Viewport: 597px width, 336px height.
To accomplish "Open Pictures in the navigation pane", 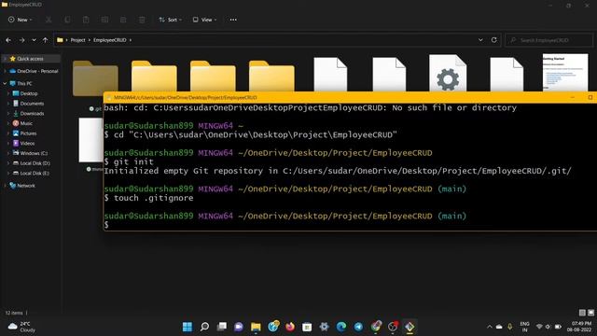I will tap(28, 133).
